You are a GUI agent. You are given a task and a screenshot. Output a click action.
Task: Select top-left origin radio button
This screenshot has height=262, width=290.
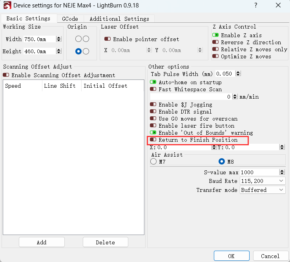(78, 39)
